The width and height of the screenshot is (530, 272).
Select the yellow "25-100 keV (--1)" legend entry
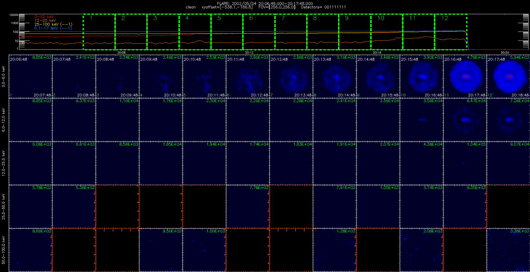[x=53, y=24]
